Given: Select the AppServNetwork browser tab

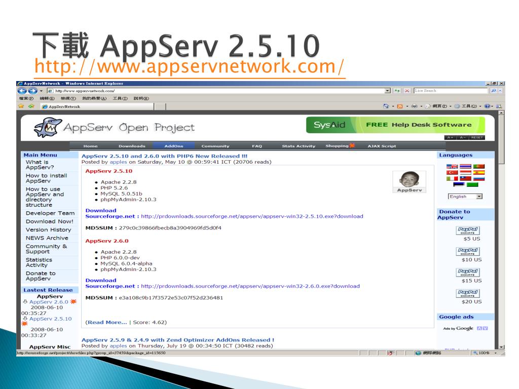Looking at the screenshot, I should tap(97, 106).
